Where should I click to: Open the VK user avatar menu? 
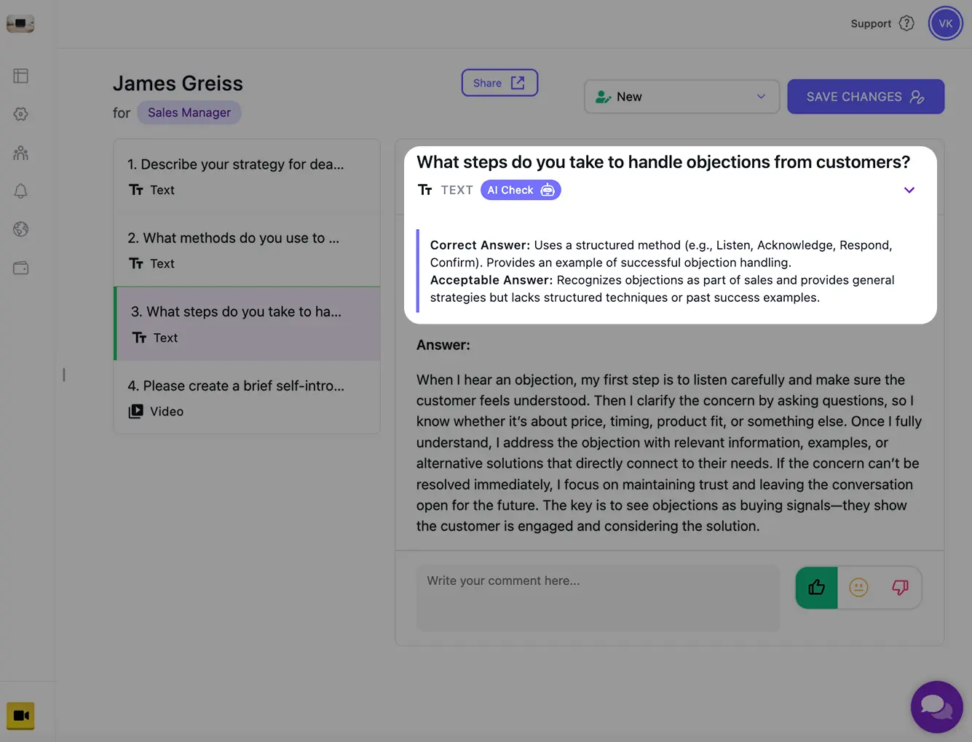coord(945,23)
